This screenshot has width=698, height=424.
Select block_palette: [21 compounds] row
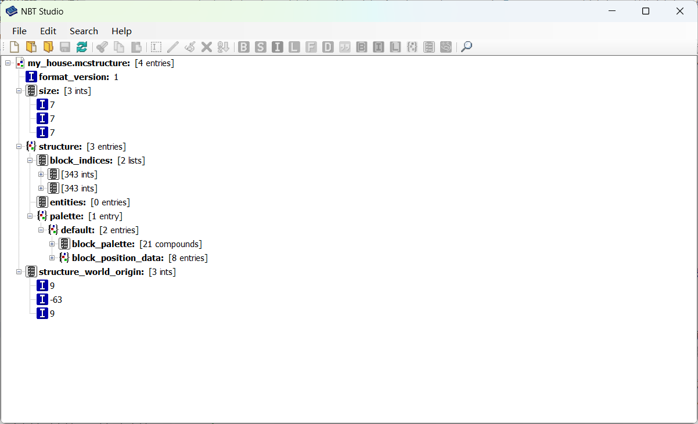point(130,244)
